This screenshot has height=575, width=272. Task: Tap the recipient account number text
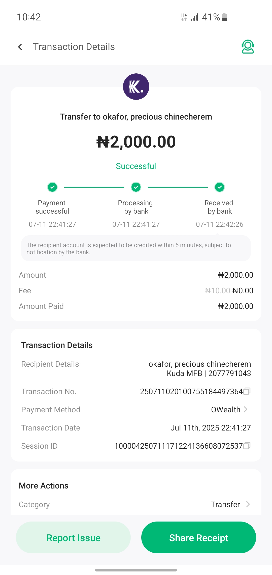click(229, 373)
